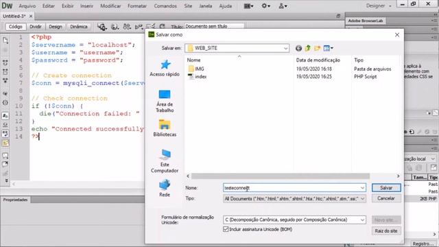Click the preview in browser globe icon
The width and height of the screenshot is (439, 247).
click(115, 27)
